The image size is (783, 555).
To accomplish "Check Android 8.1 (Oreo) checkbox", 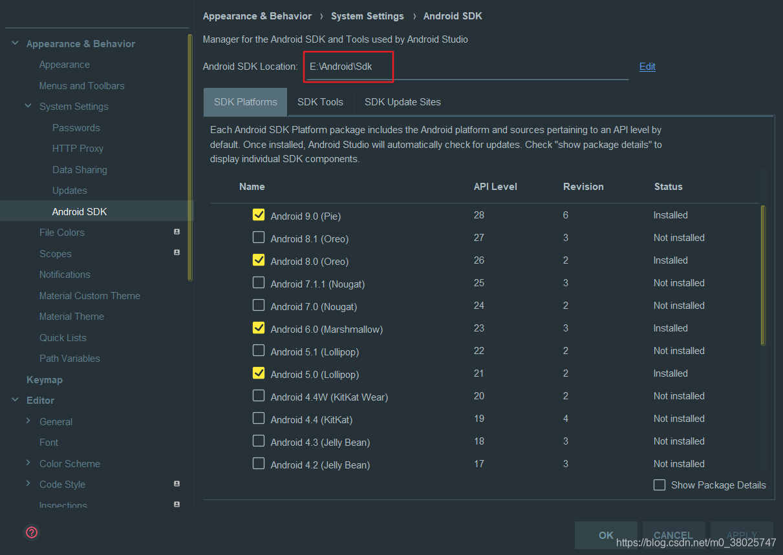I will click(259, 237).
